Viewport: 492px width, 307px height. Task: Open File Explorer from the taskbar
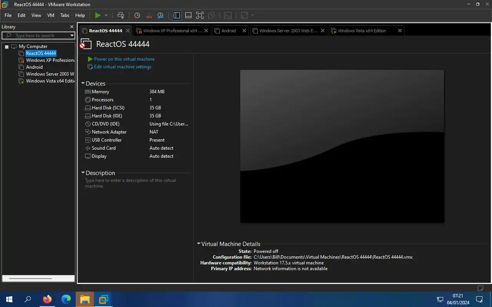pos(85,299)
